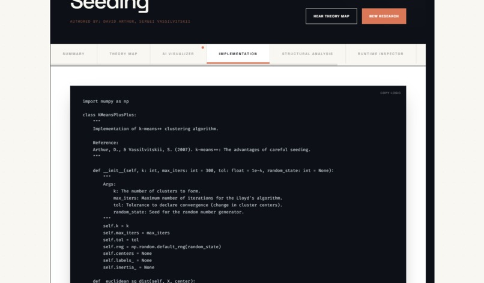Click the 'max_iters: Maximum number of iterations' line

pyautogui.click(x=198, y=198)
